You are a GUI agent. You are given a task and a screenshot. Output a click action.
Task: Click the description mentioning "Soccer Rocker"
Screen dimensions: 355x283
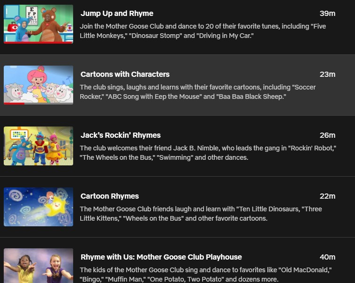pos(197,92)
